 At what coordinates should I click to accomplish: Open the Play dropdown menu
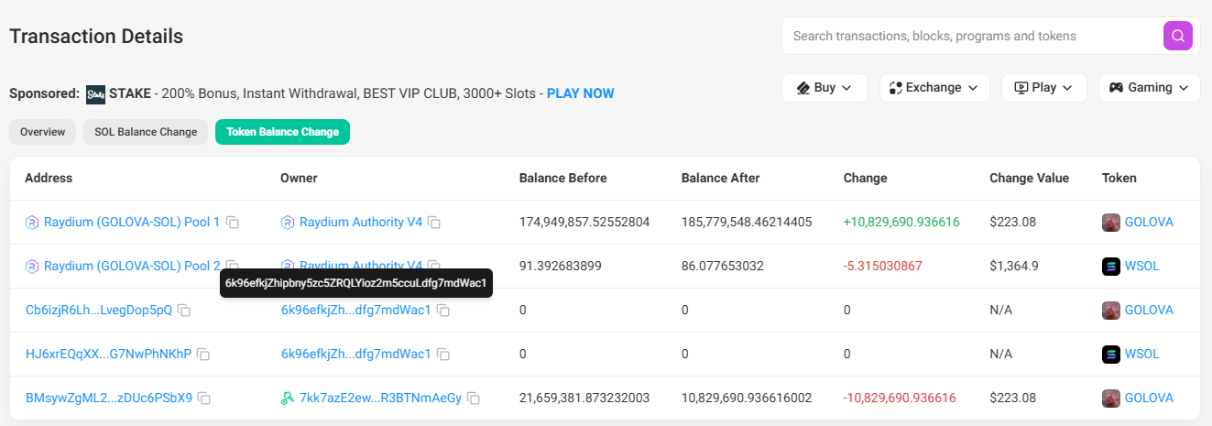pos(1043,88)
